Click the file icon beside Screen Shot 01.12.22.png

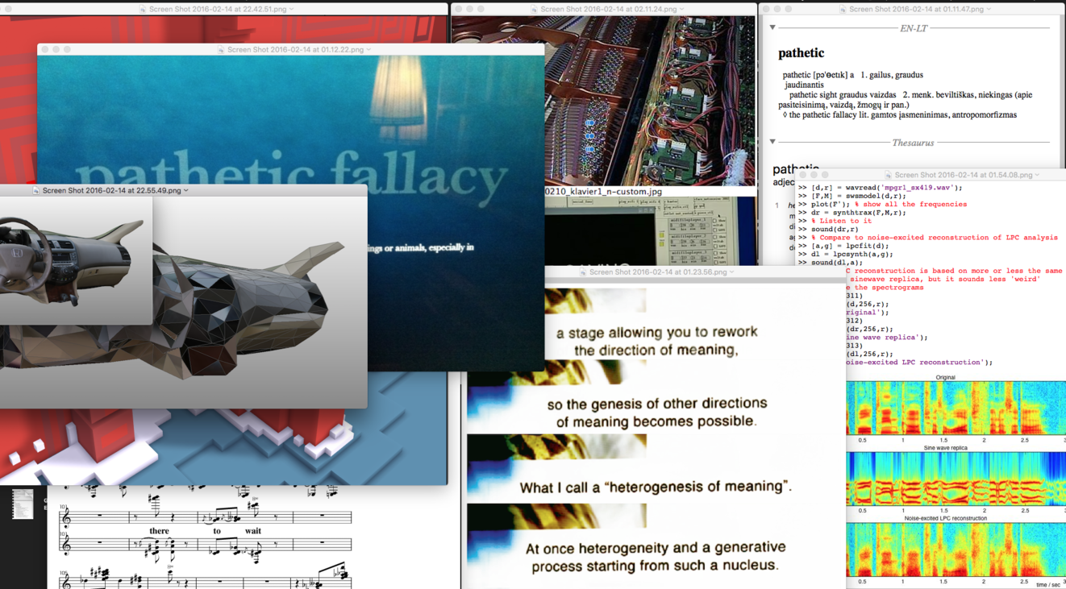point(221,49)
